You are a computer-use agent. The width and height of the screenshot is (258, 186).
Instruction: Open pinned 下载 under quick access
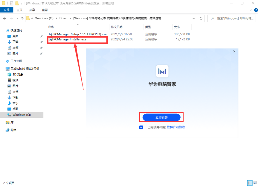click(15, 42)
